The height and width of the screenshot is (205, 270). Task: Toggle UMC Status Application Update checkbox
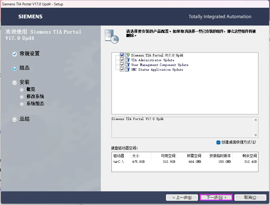tap(122, 70)
